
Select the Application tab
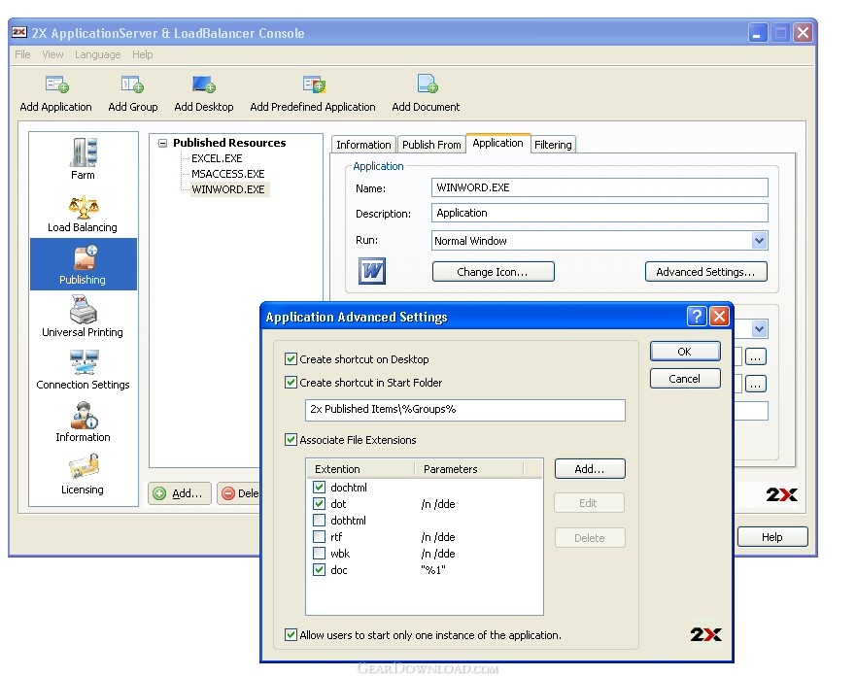pos(497,143)
